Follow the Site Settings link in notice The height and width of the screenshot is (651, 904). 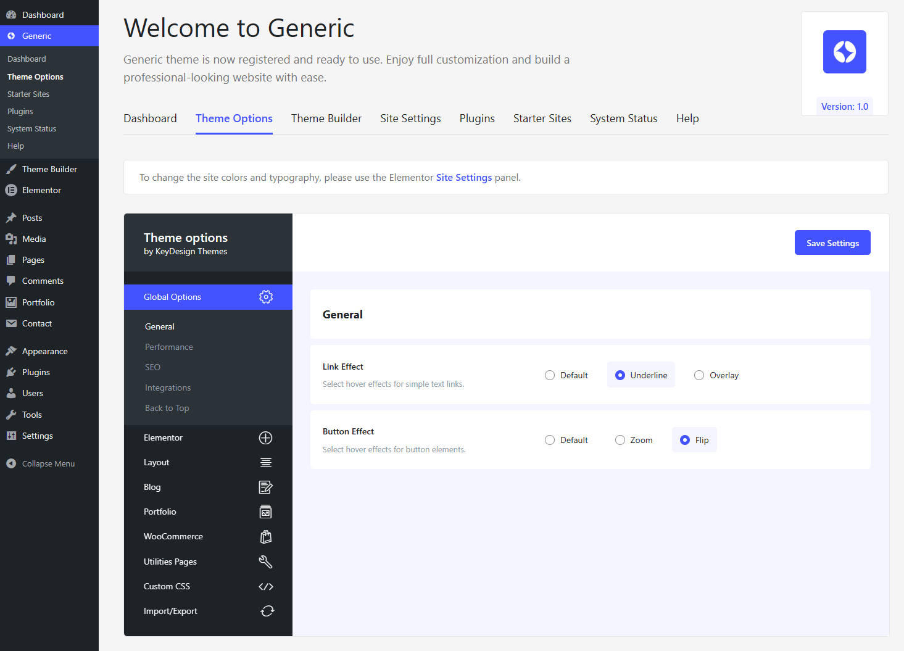464,178
